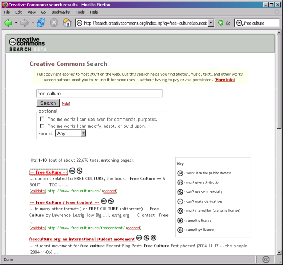283x265 pixels.
Task: Click the green Back arrow button
Action: click(x=8, y=23)
